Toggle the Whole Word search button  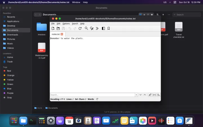[x=154, y=95]
